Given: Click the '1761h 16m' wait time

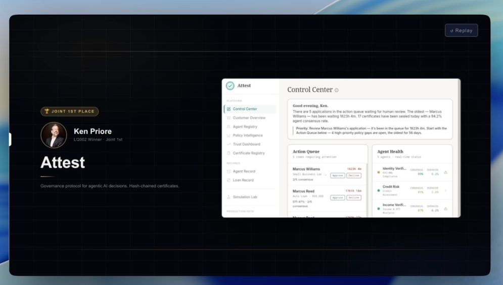Looking at the screenshot, I should pos(353,191).
